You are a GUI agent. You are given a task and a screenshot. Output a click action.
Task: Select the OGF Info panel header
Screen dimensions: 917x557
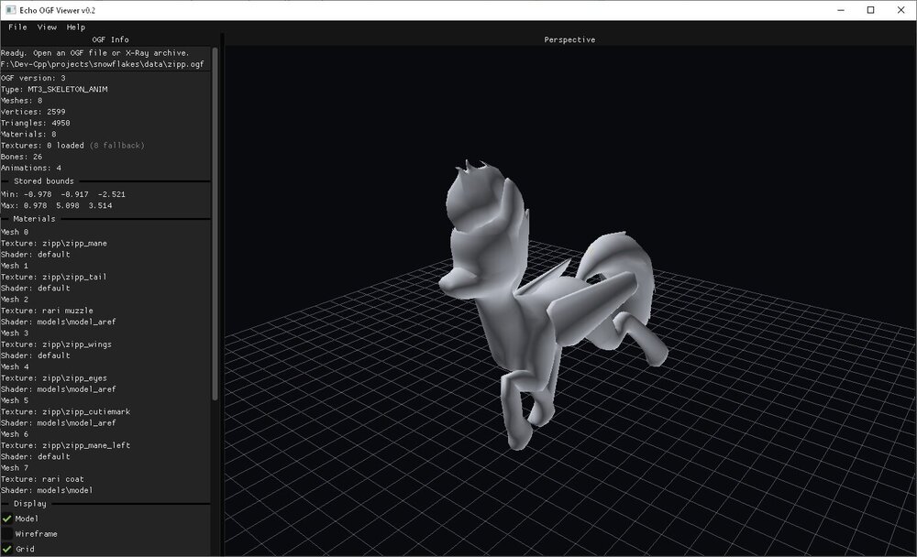tap(111, 39)
